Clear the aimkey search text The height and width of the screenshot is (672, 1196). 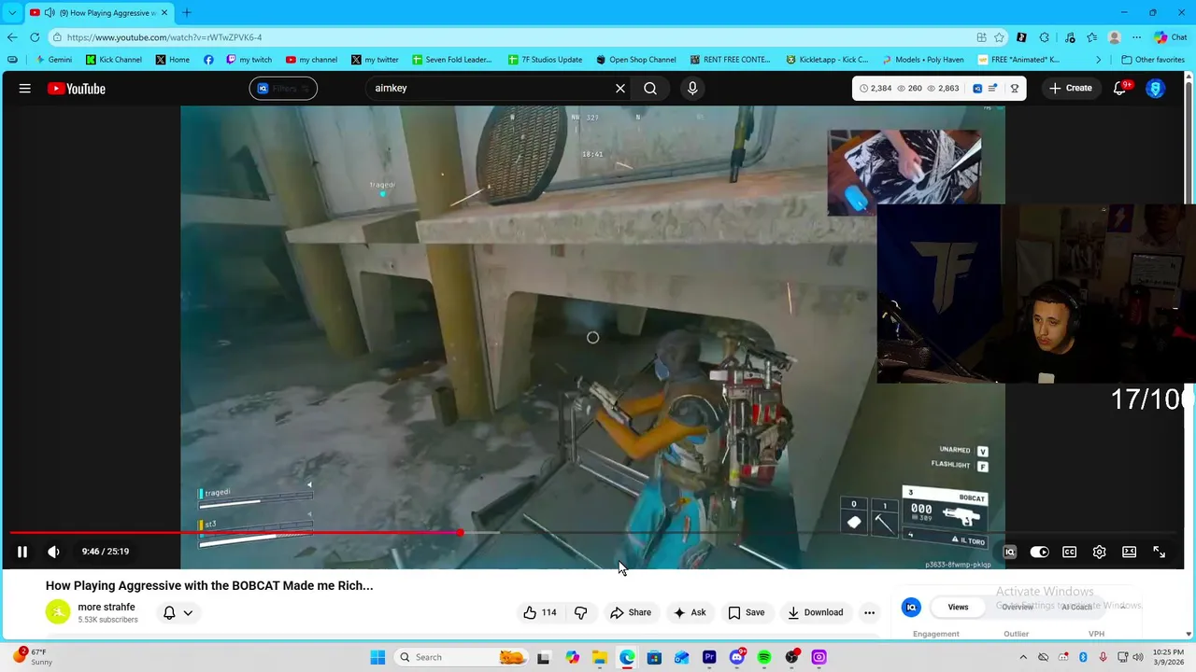point(620,89)
